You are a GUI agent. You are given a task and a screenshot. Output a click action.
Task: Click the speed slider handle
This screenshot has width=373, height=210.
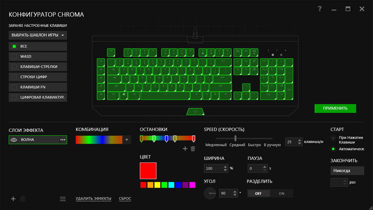[x=235, y=138]
